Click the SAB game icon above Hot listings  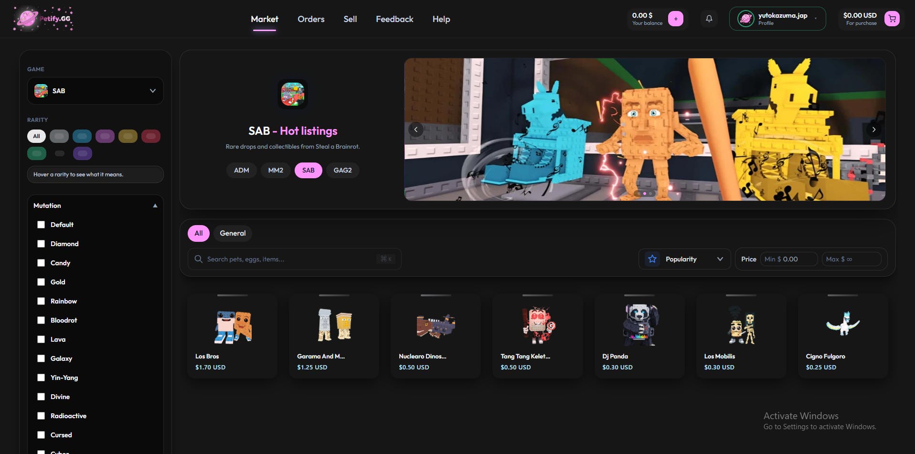point(293,94)
